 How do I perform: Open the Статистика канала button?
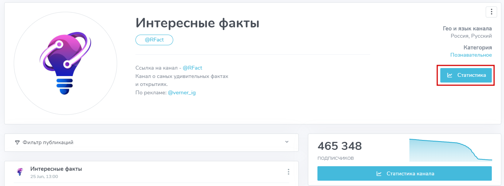coord(404,173)
